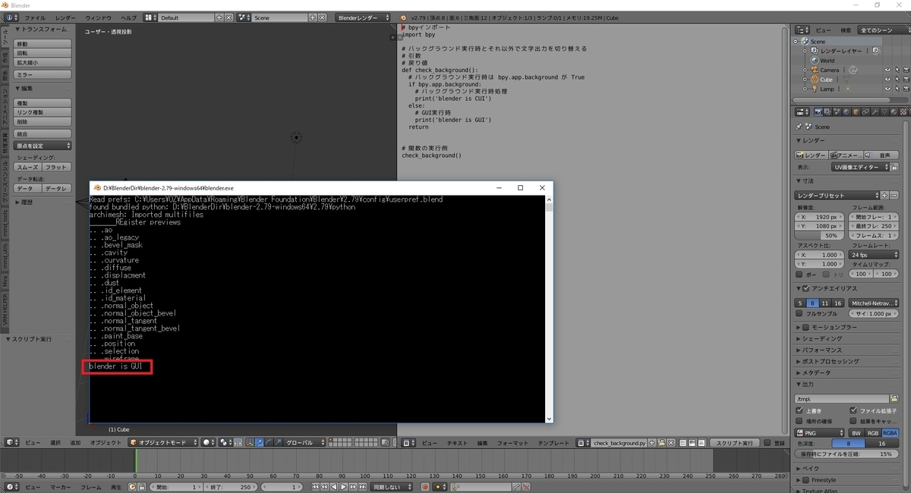Open the ウィンドウ menu
Viewport: 911px width, 493px height.
tap(98, 17)
